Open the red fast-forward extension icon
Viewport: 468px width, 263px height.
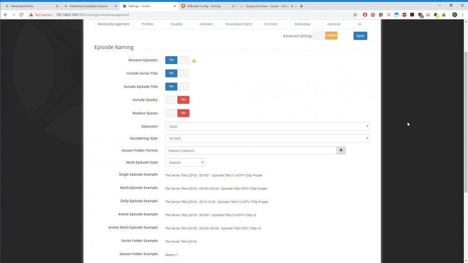[x=373, y=14]
